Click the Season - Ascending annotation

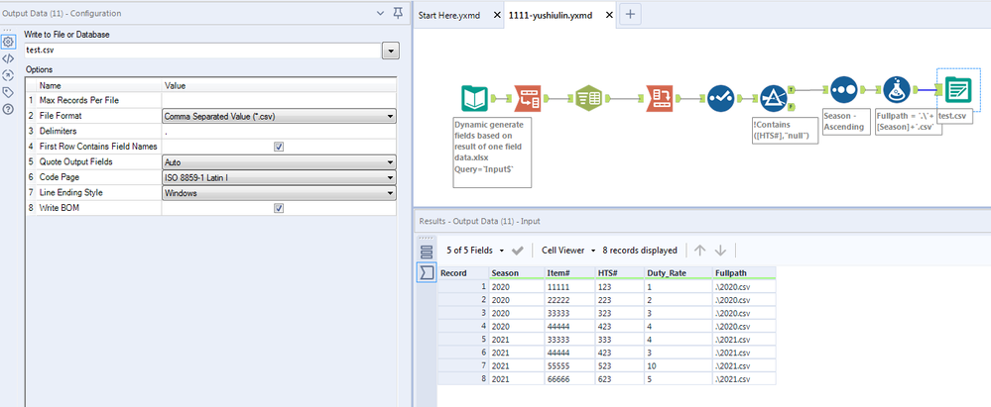tap(844, 122)
